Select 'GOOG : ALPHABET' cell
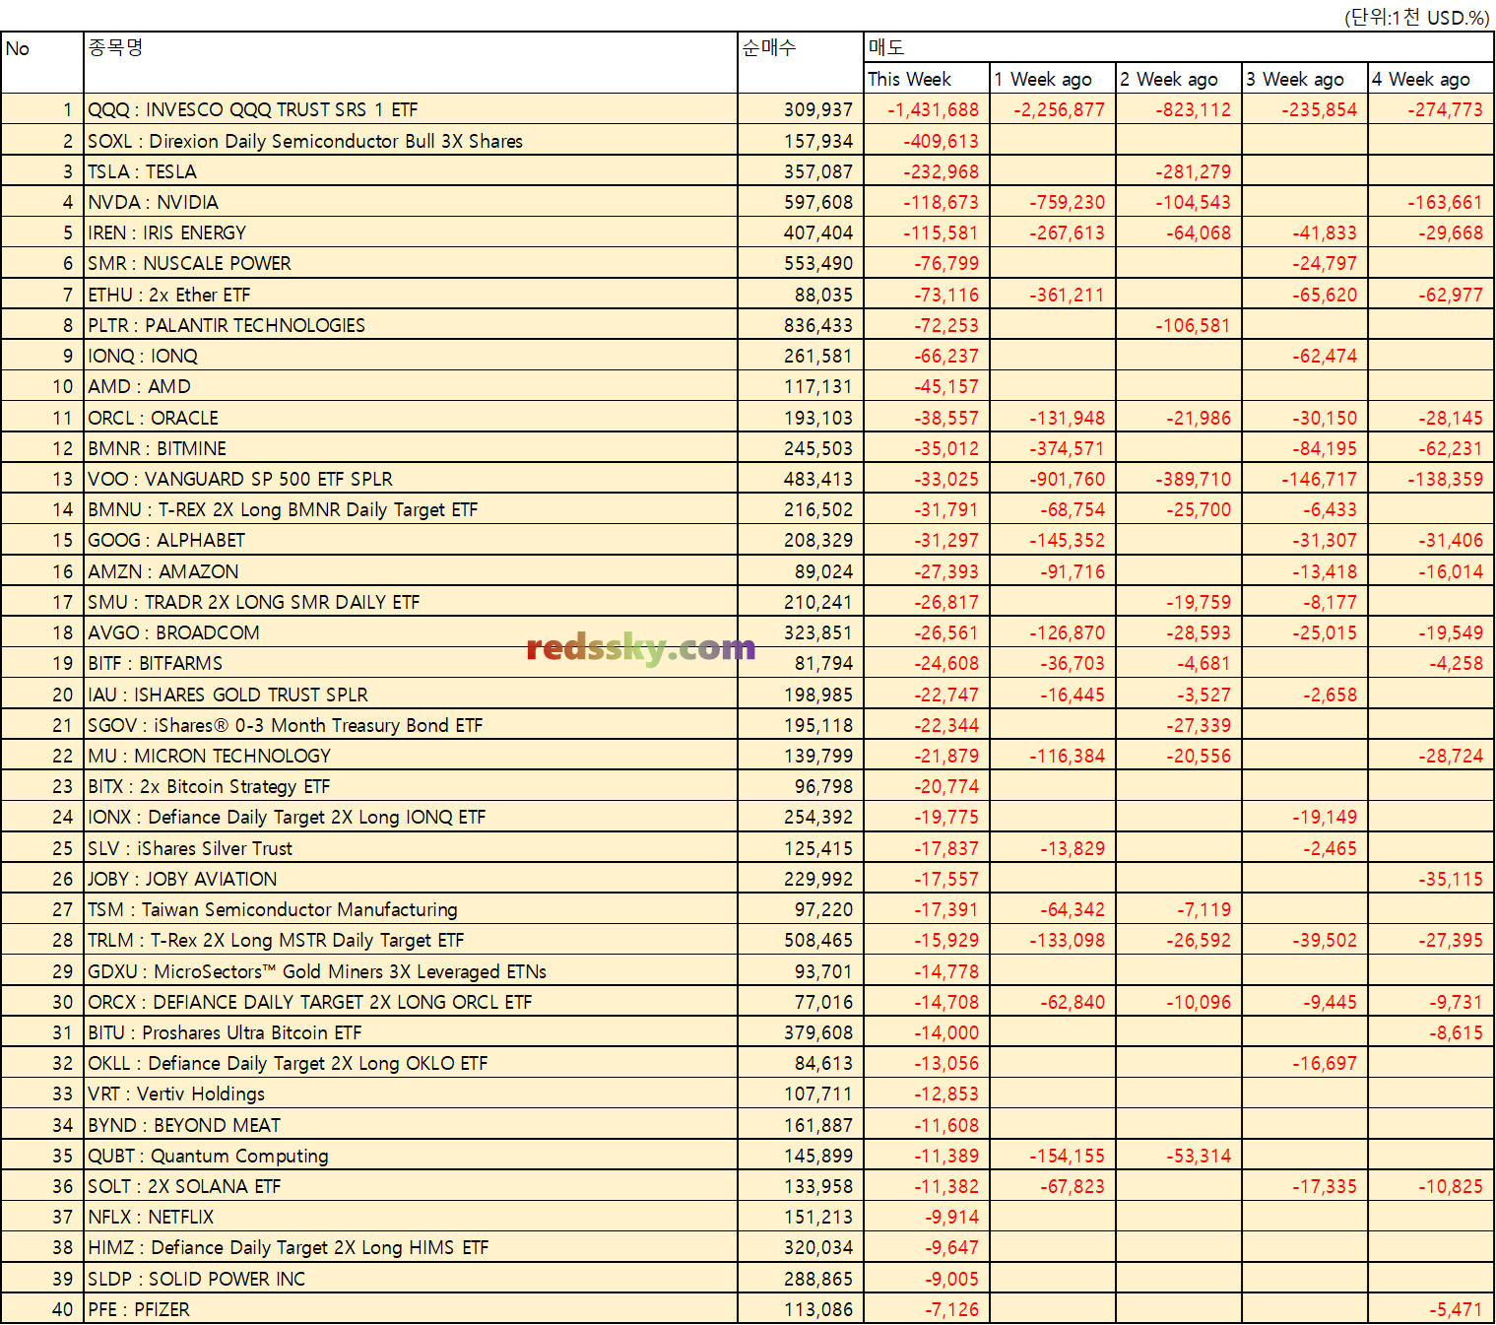 [411, 540]
